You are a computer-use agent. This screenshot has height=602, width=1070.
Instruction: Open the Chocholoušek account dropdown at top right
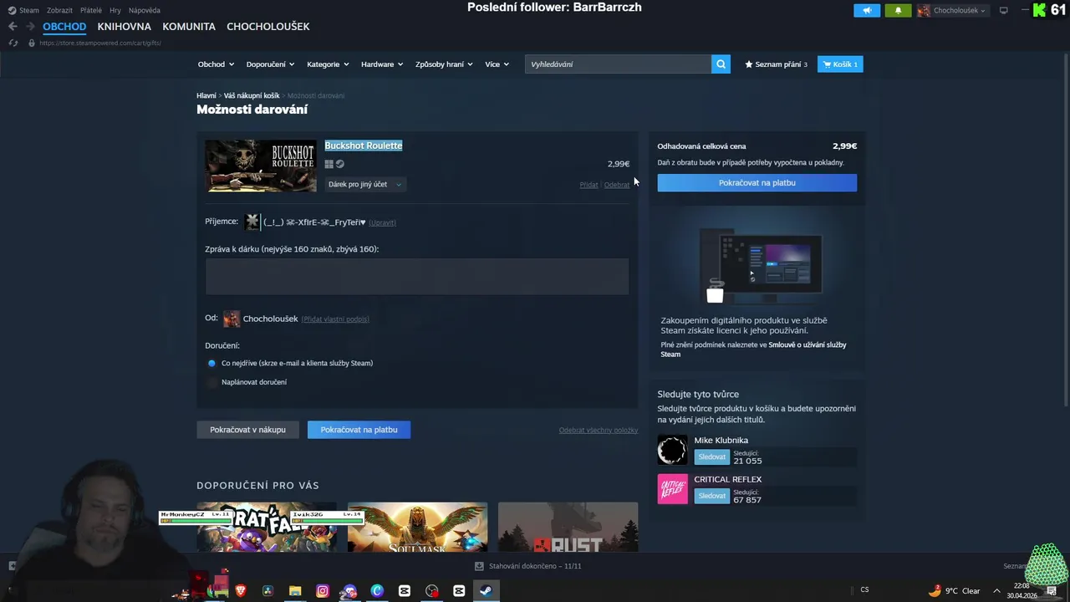pos(952,11)
